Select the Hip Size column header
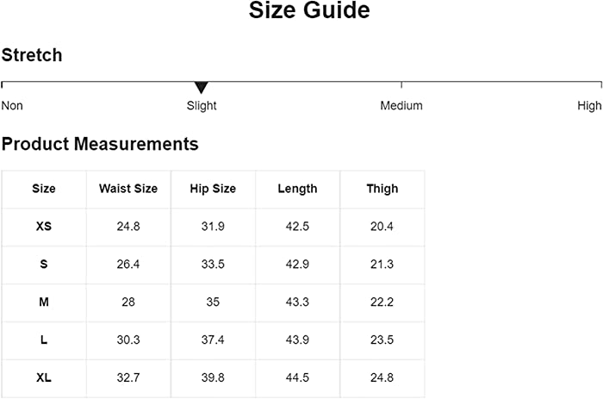The width and height of the screenshot is (603, 399). coord(213,189)
